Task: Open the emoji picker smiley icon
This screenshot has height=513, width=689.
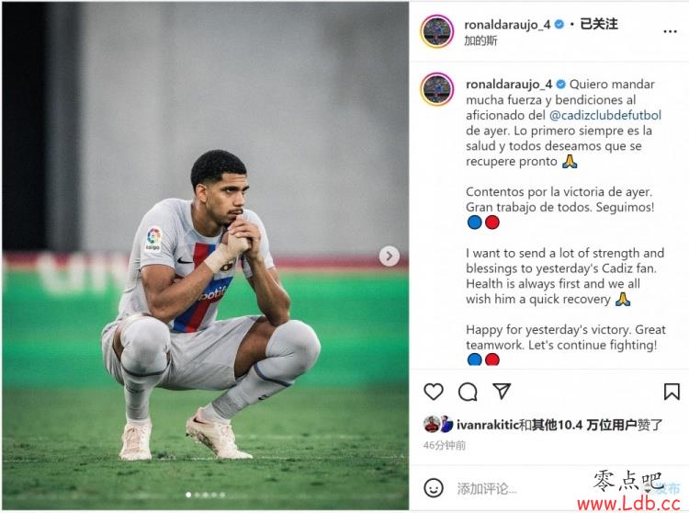Action: point(434,488)
